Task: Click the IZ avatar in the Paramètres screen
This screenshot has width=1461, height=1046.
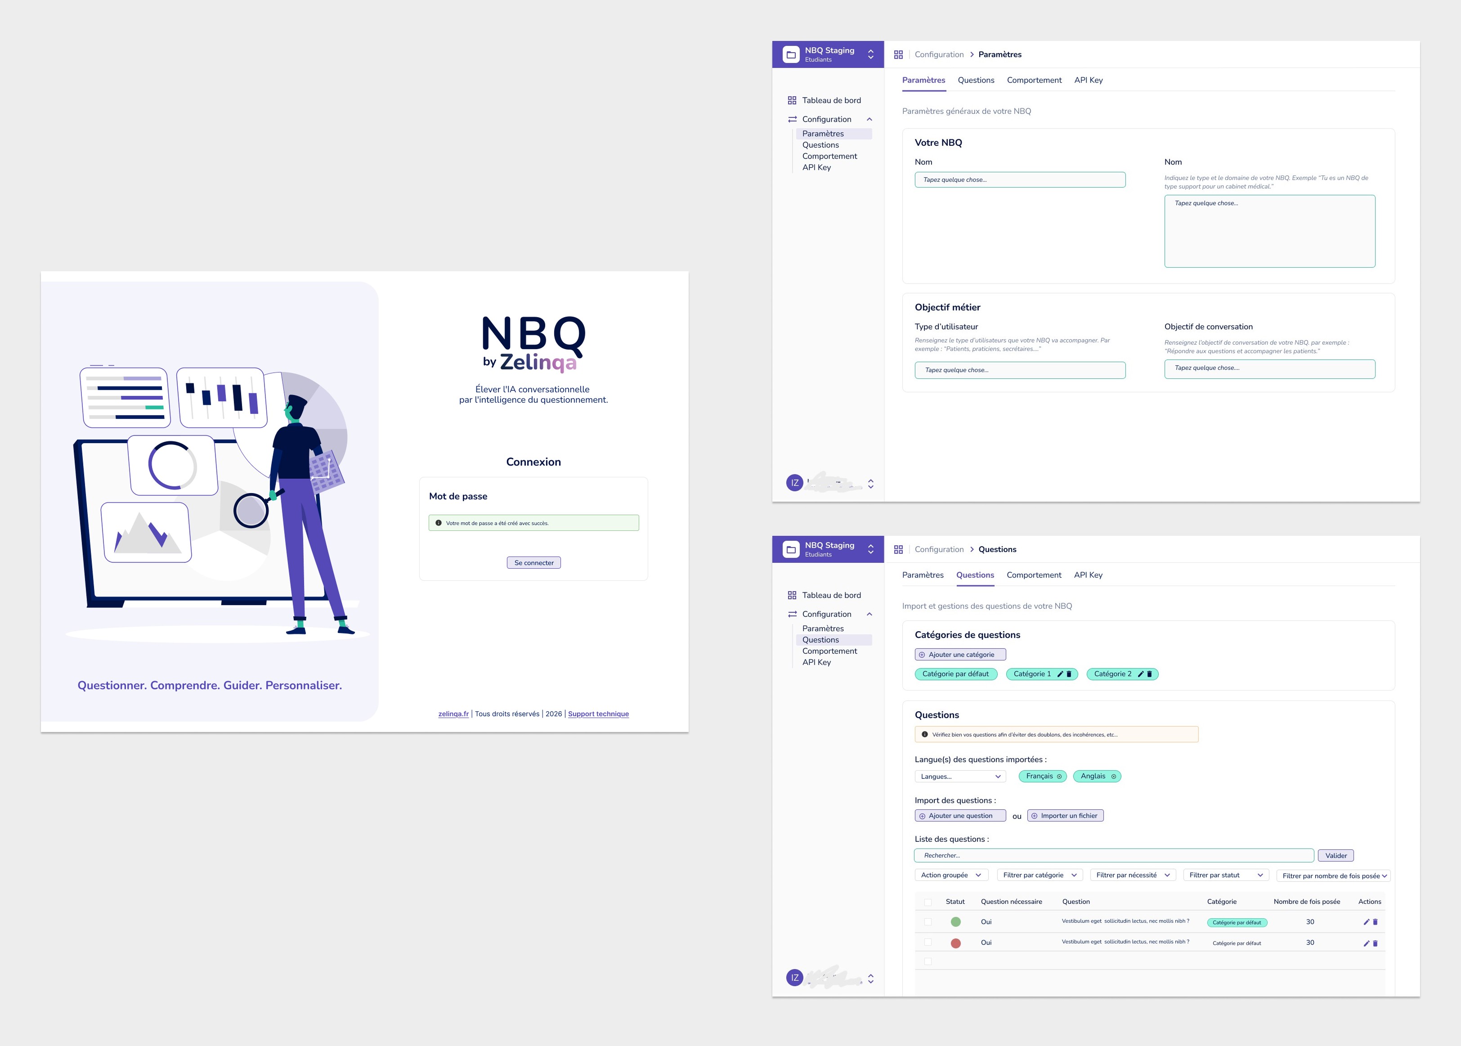Action: pyautogui.click(x=794, y=482)
